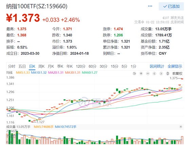
Task: Click the 1.375 high price marker on chart
Action: 174,78
